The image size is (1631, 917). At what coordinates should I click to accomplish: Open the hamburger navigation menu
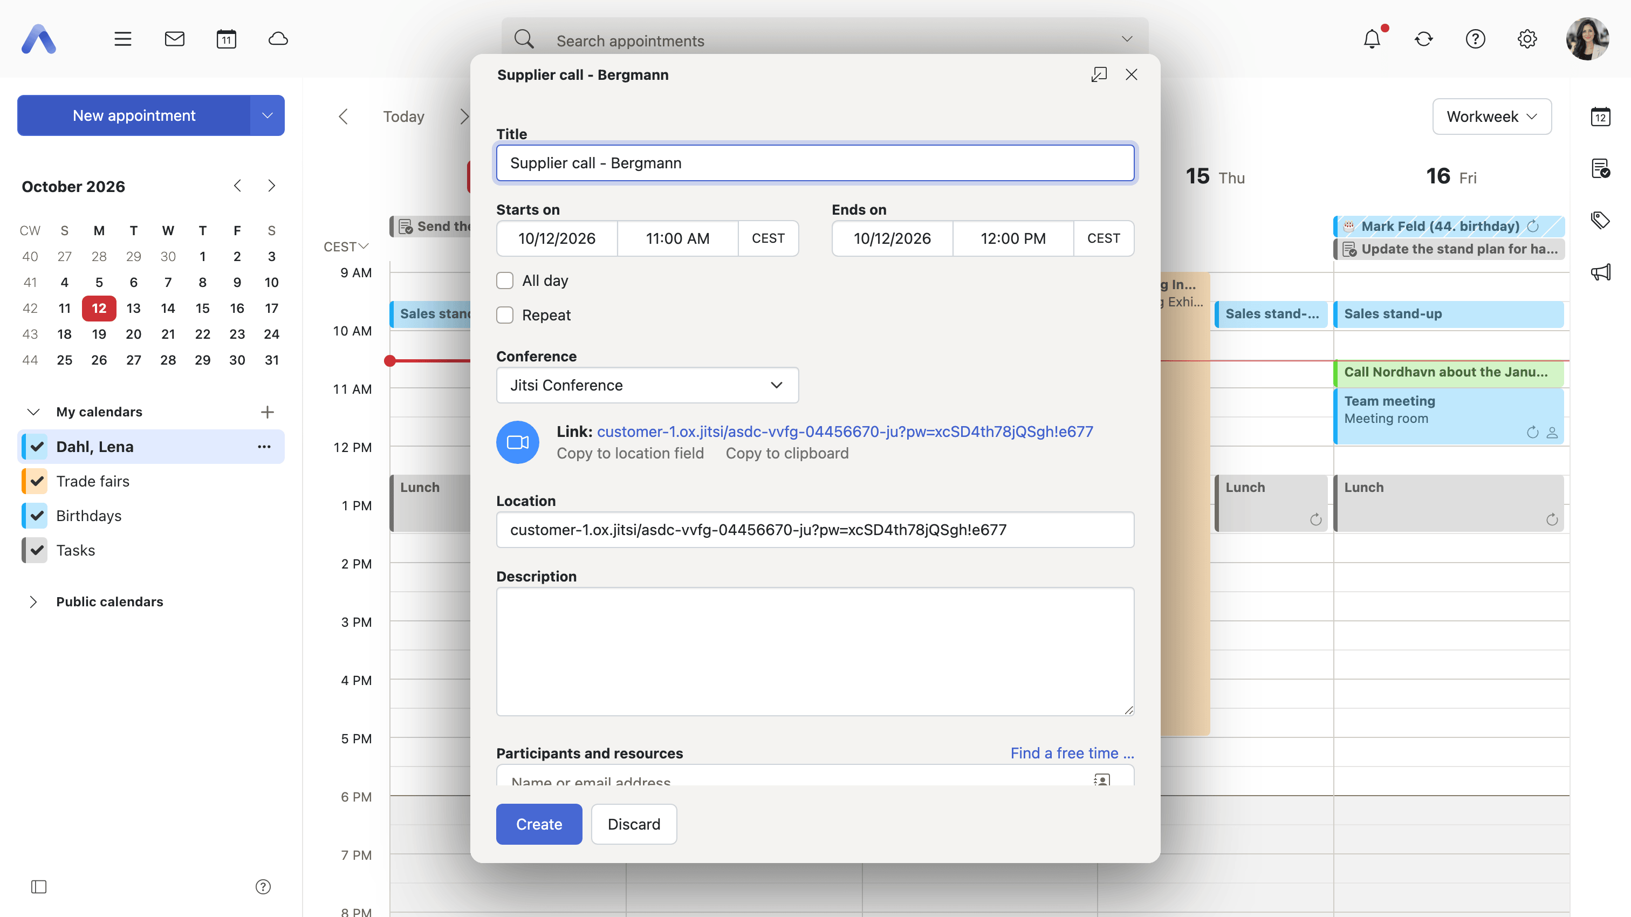[x=123, y=39]
